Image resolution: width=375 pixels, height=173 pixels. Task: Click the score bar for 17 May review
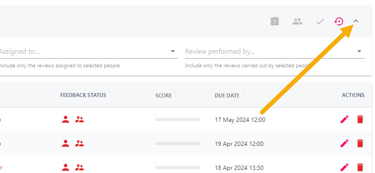coord(178,119)
